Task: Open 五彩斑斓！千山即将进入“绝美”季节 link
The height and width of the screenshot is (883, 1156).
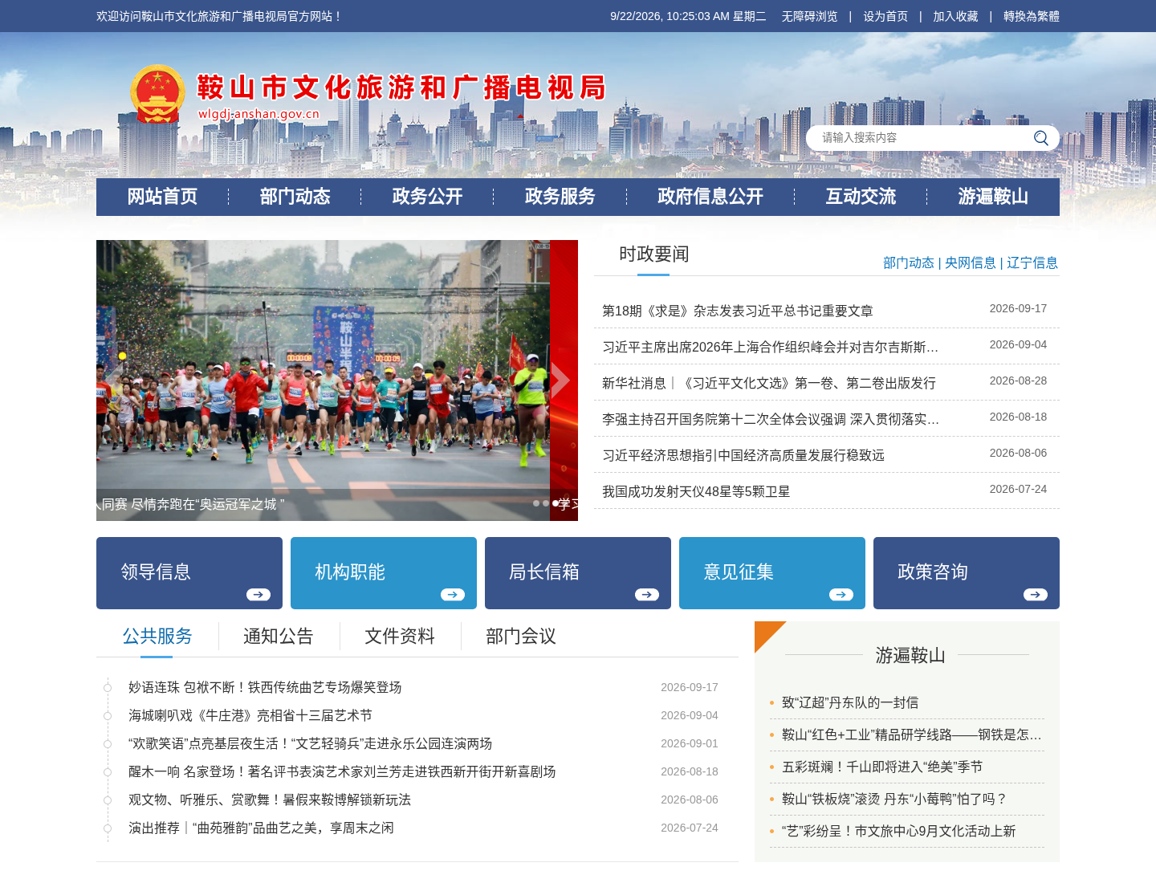Action: click(882, 767)
